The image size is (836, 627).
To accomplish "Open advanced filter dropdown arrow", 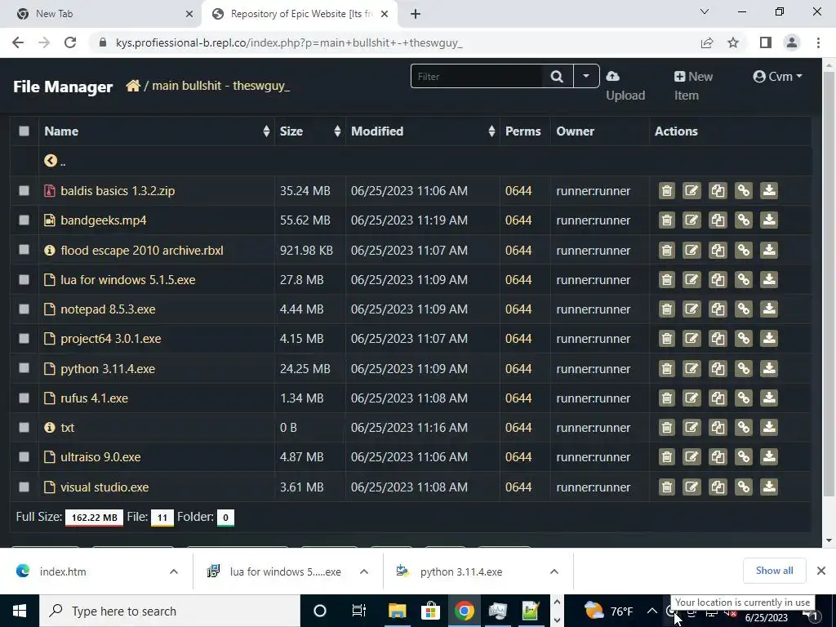I will coord(586,76).
